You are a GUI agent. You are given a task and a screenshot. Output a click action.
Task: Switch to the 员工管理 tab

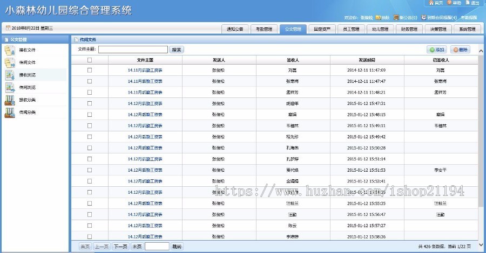coord(351,29)
